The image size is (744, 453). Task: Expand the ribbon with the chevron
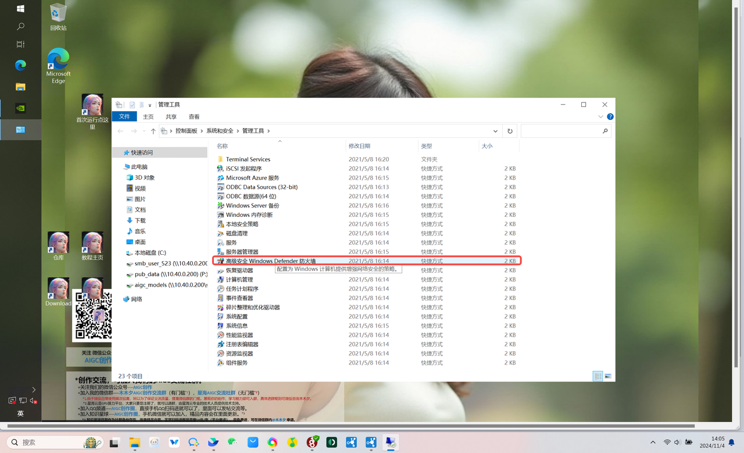point(600,116)
